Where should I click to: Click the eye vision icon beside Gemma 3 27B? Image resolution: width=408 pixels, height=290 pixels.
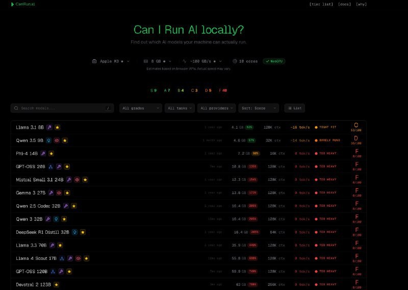[x=59, y=193]
